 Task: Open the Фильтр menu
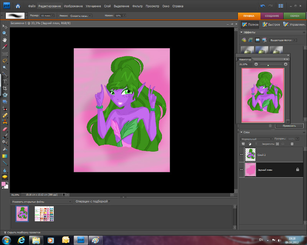pyautogui.click(x=137, y=7)
